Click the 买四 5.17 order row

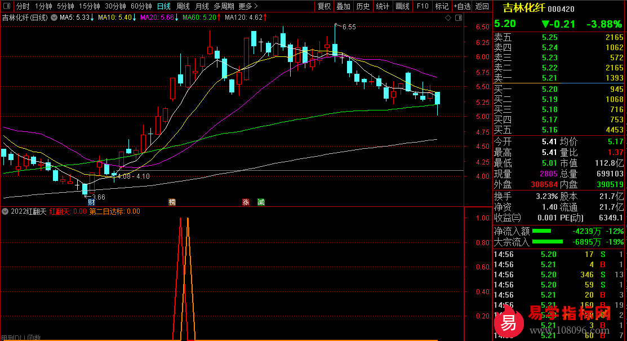coord(559,119)
